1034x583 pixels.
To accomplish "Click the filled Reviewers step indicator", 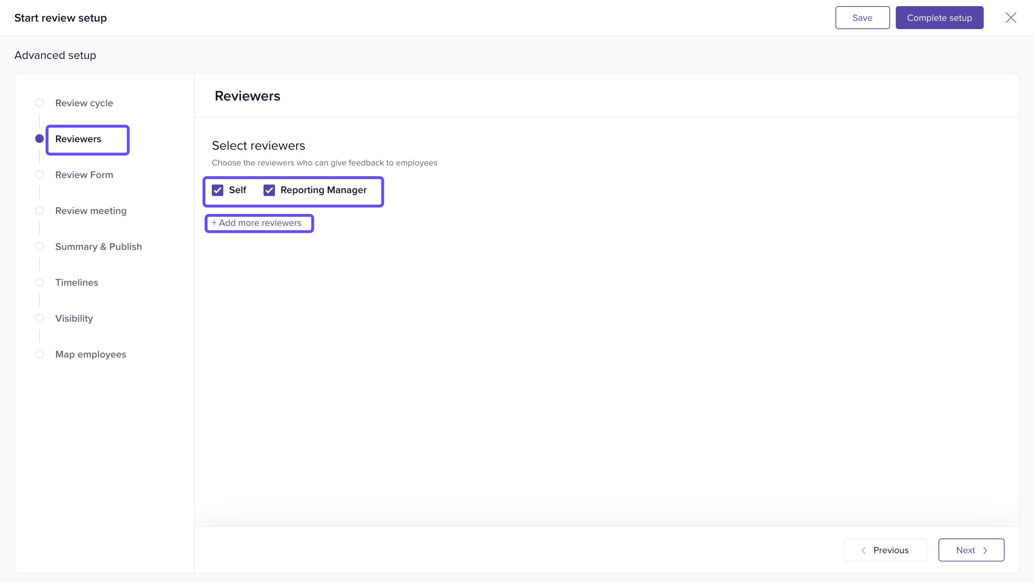I will coord(39,139).
